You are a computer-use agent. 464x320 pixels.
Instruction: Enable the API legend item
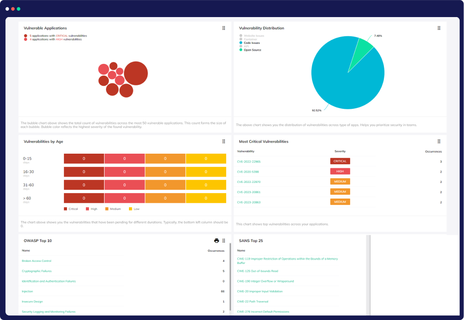pyautogui.click(x=246, y=46)
